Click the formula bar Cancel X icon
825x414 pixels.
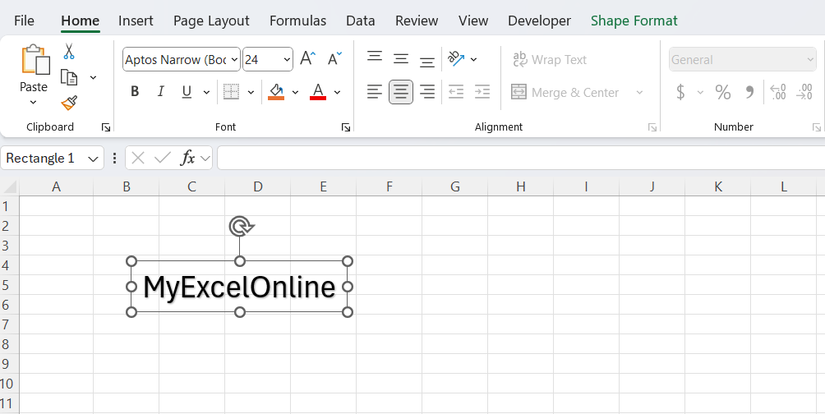(138, 158)
